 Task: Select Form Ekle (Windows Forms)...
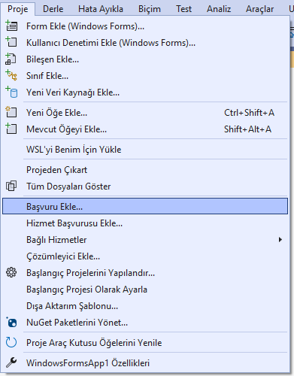point(145,26)
